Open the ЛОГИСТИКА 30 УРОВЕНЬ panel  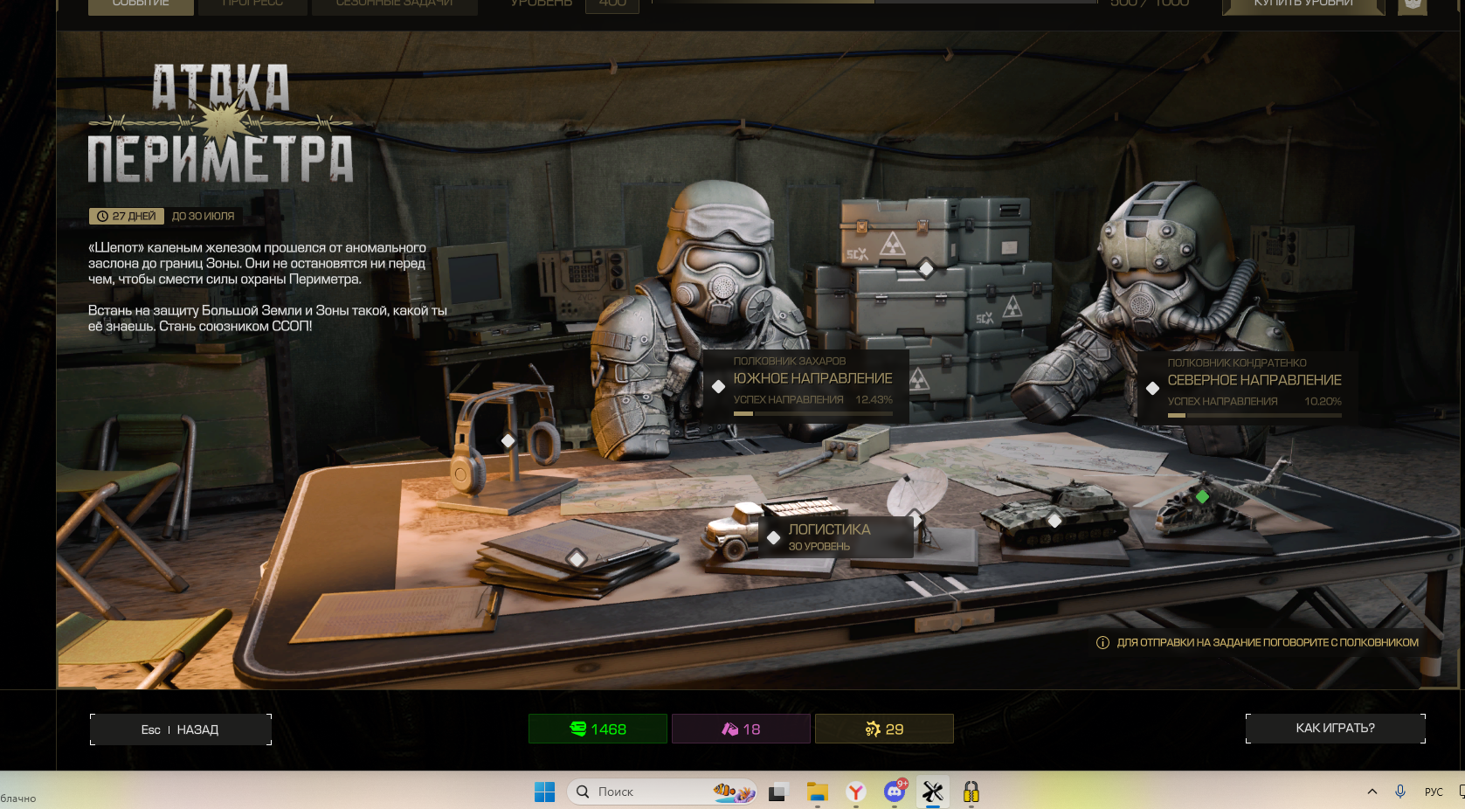click(x=836, y=537)
